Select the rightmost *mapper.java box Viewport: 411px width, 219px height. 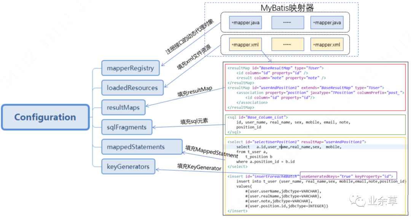327,22
